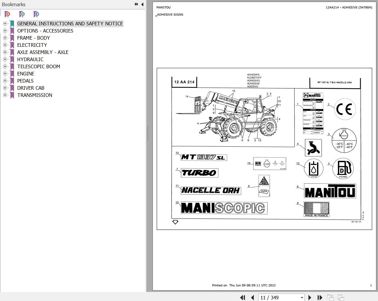Select the FRAME - BODY bookmark
The image size is (378, 301).
pos(34,38)
